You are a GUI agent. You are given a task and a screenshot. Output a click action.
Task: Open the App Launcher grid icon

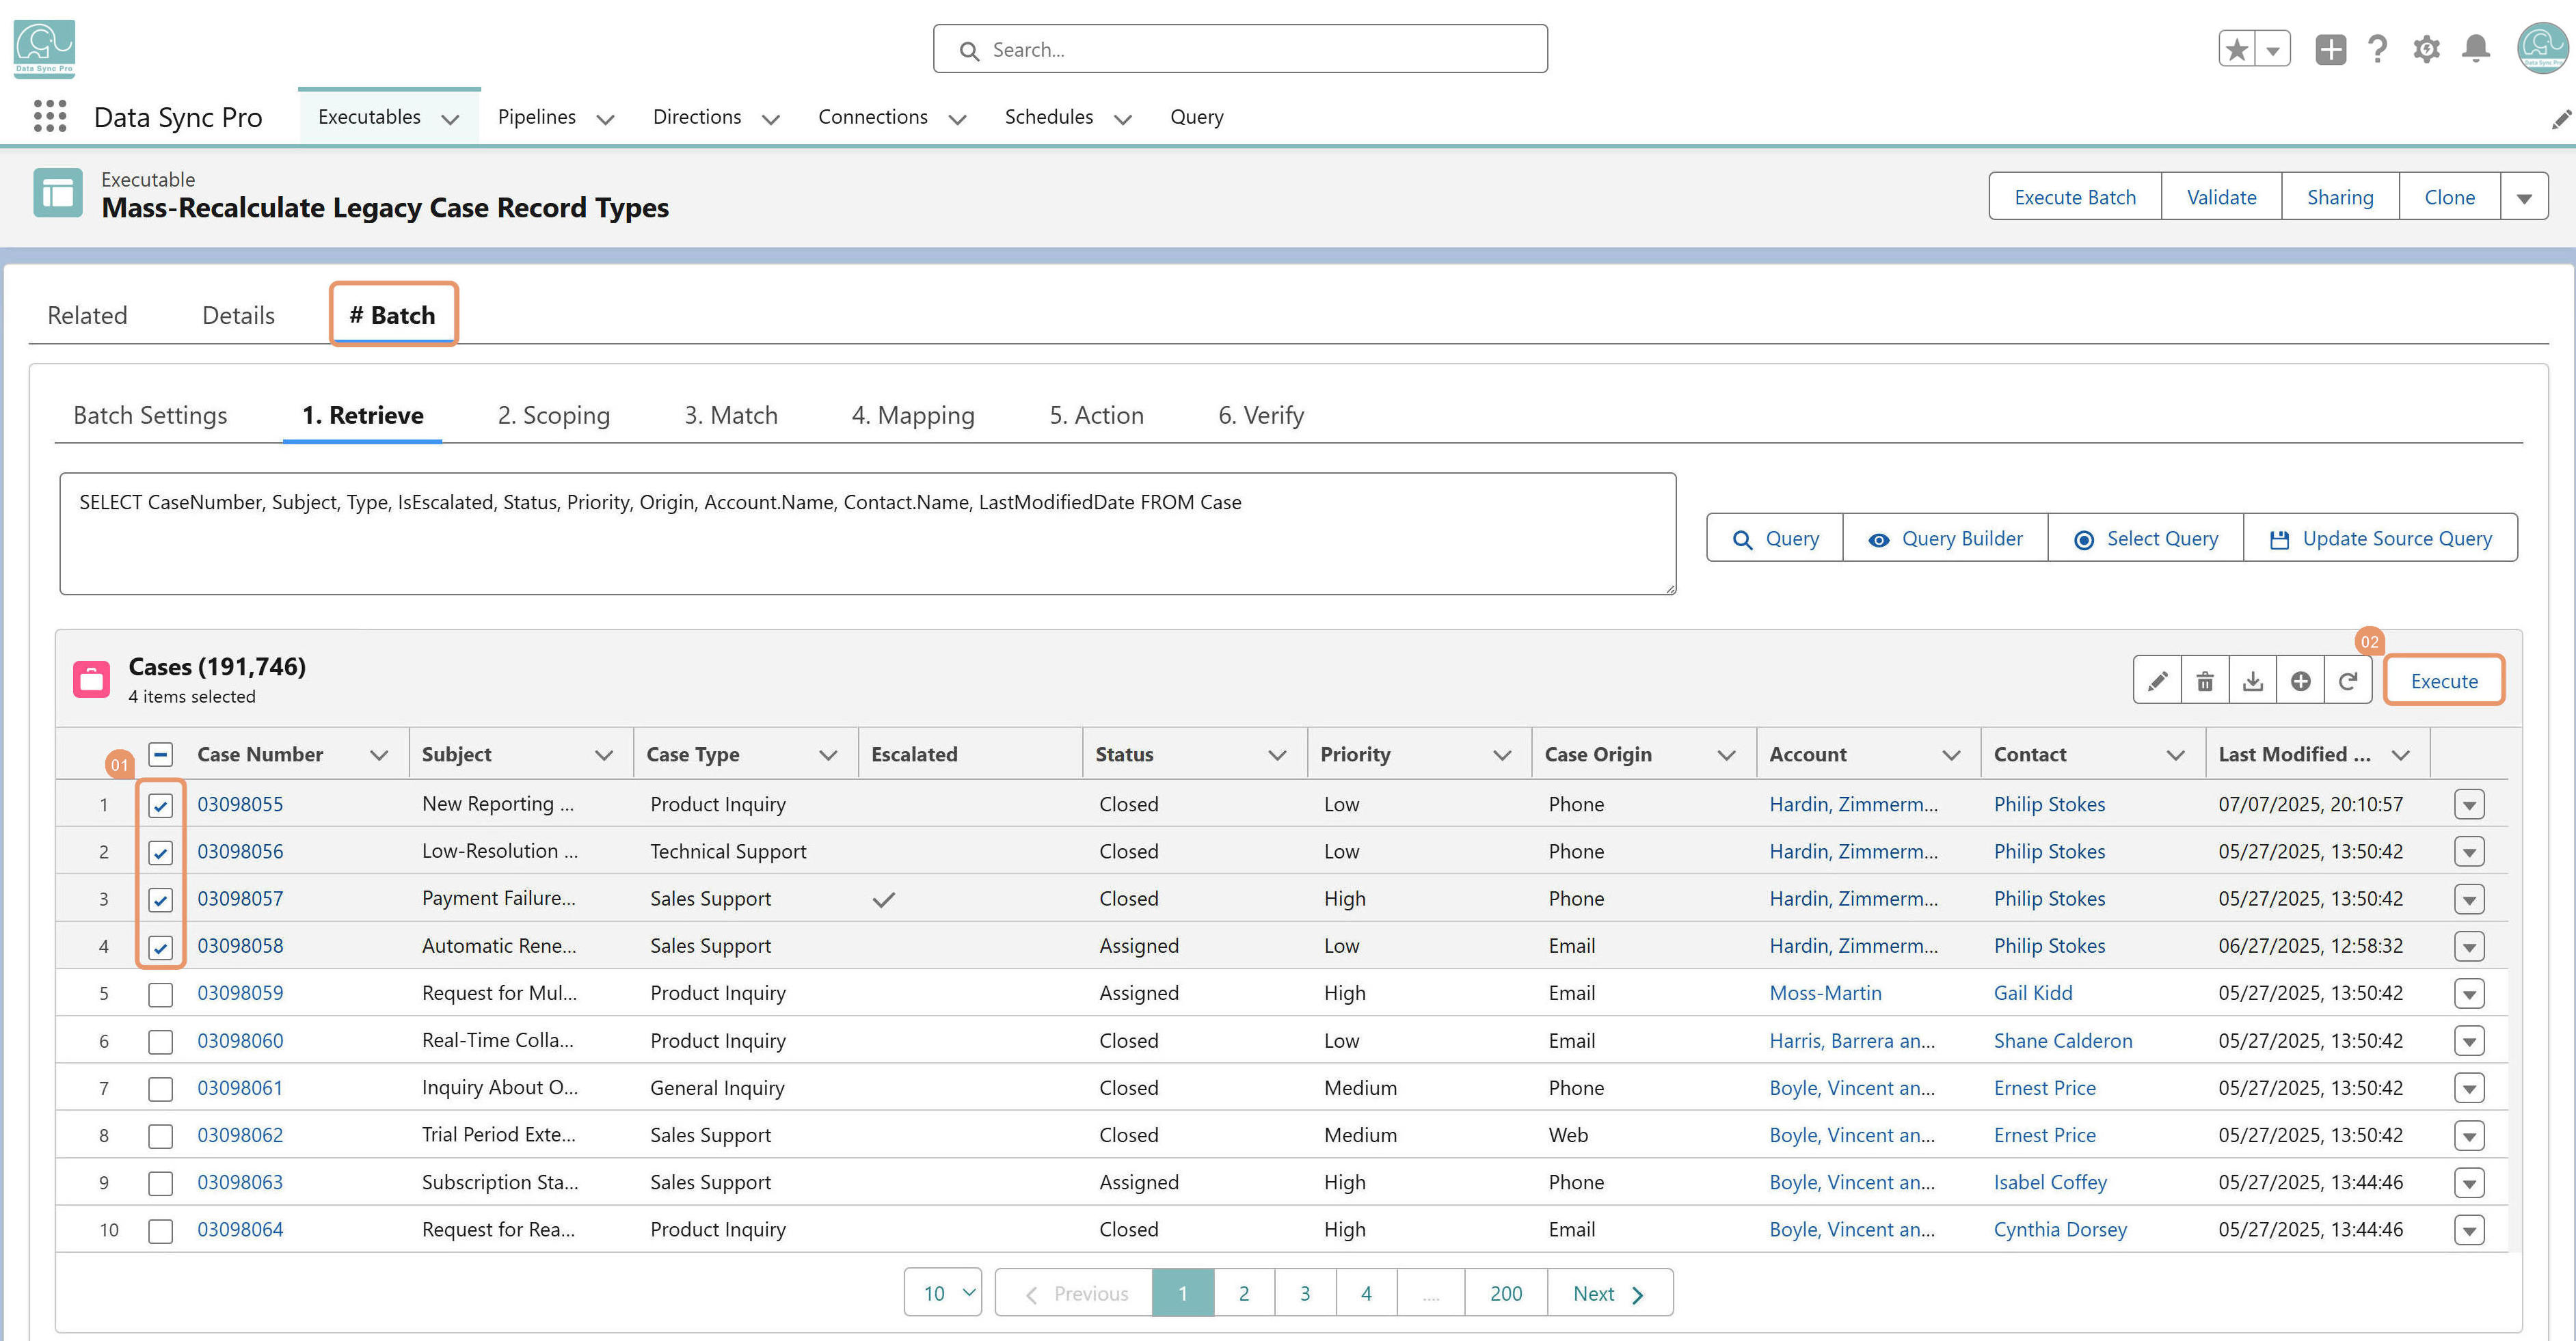point(49,116)
